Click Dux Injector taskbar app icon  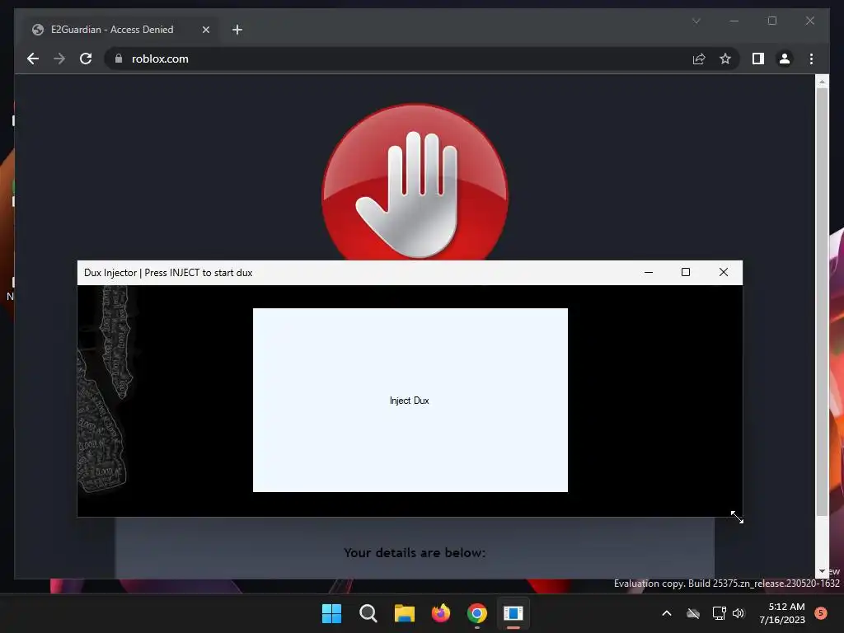pyautogui.click(x=513, y=613)
